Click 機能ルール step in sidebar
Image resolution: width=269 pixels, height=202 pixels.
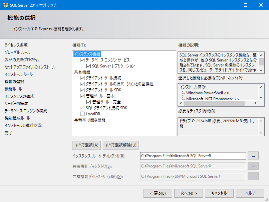click(x=13, y=89)
